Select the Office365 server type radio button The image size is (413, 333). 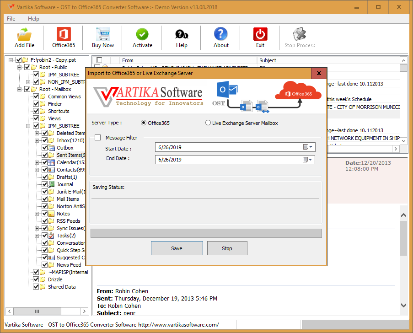point(144,123)
